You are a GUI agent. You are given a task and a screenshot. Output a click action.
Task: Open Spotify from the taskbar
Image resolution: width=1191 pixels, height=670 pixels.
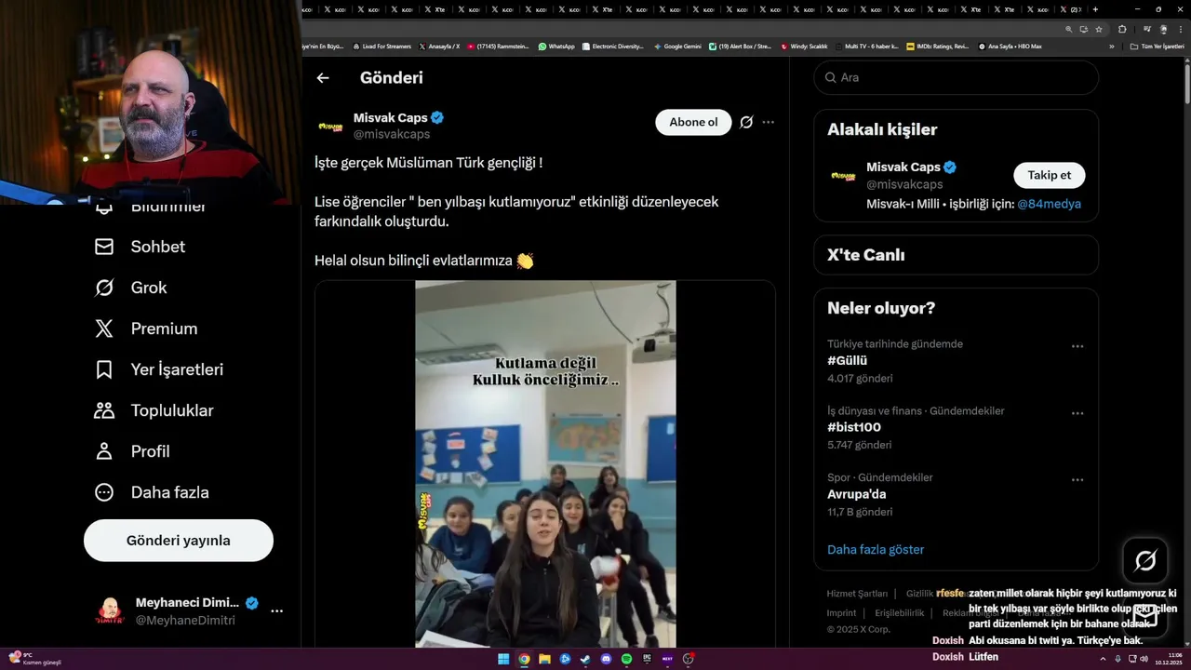pos(626,659)
